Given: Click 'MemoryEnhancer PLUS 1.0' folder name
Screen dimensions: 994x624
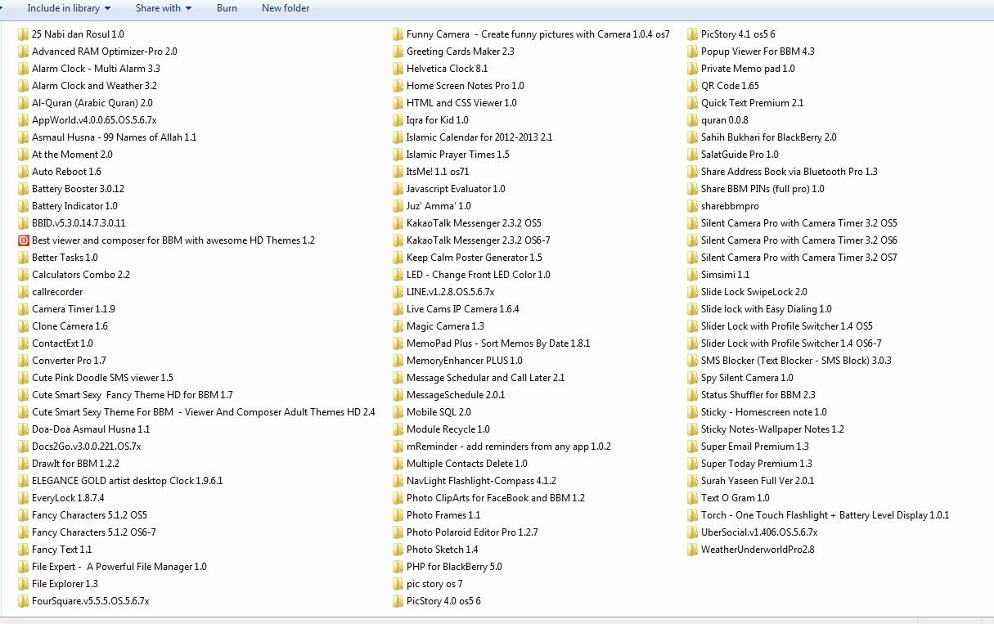Looking at the screenshot, I should tap(465, 361).
